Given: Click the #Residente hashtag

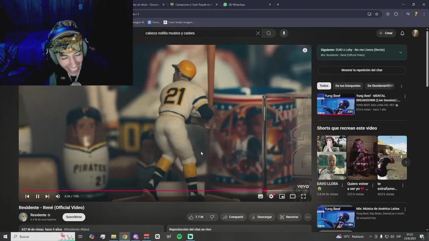Looking at the screenshot, I should click(x=71, y=230).
